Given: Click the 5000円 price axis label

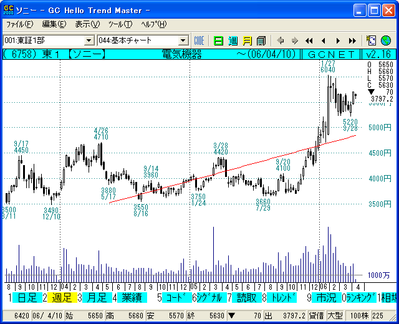Looking at the screenshot, I should tap(380, 127).
